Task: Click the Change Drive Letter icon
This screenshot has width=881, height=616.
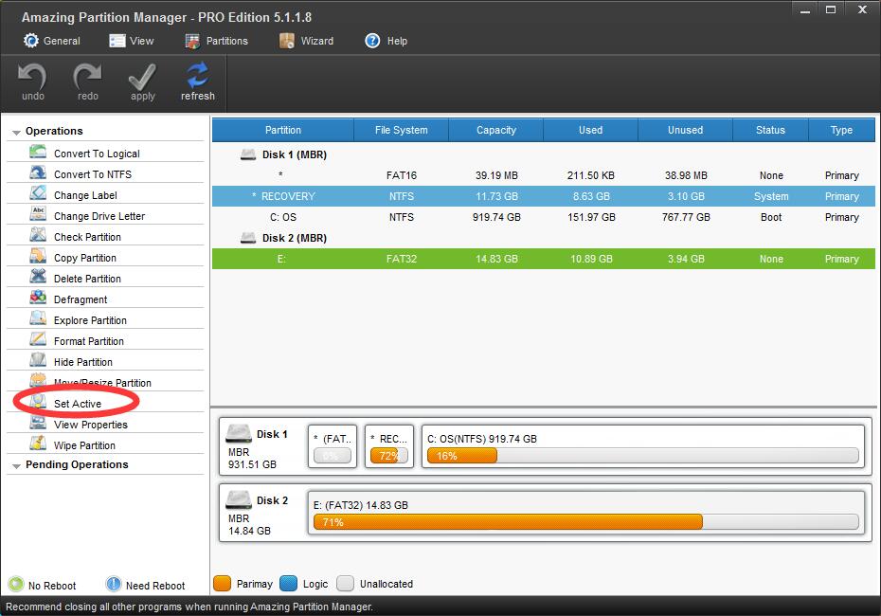Action: pyautogui.click(x=38, y=215)
